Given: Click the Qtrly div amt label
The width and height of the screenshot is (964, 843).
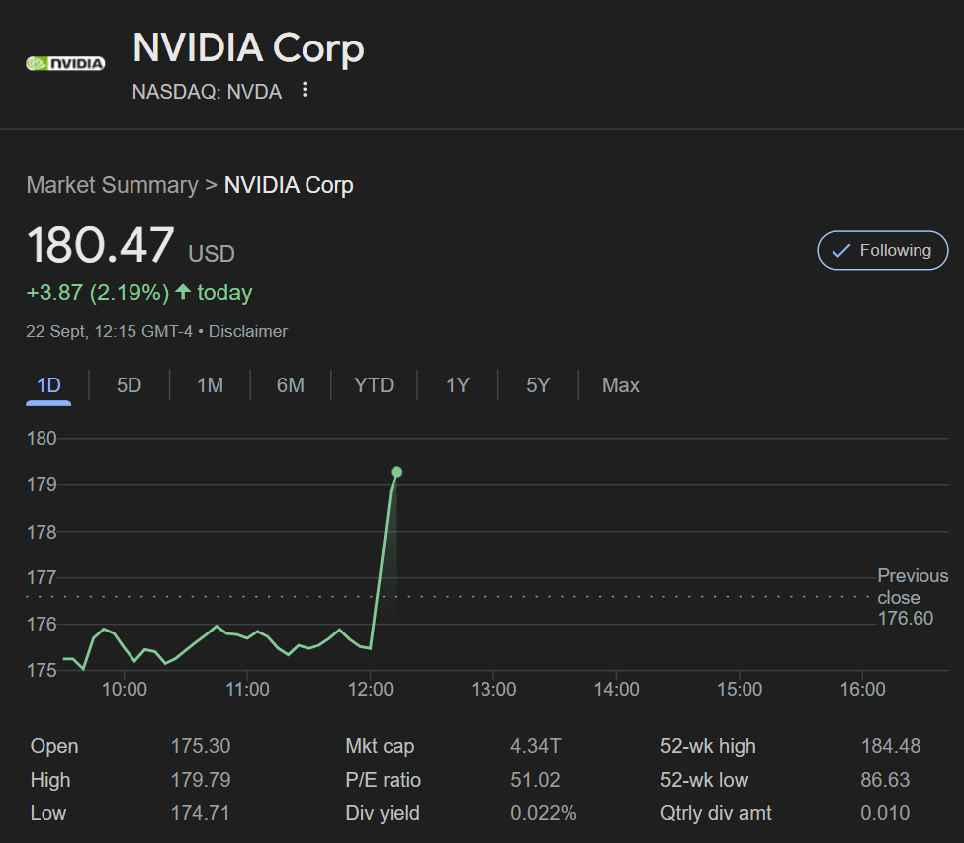Looking at the screenshot, I should coord(716,813).
